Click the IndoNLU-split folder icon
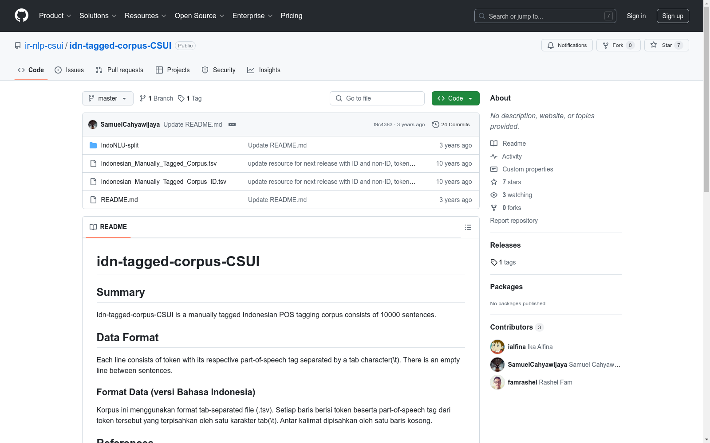The image size is (710, 443). pyautogui.click(x=93, y=145)
